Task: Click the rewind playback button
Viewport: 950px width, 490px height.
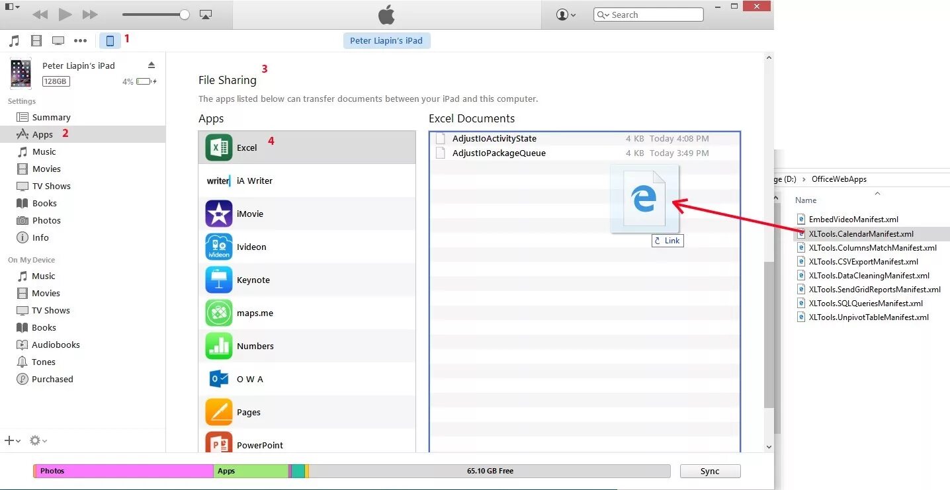Action: (x=40, y=15)
